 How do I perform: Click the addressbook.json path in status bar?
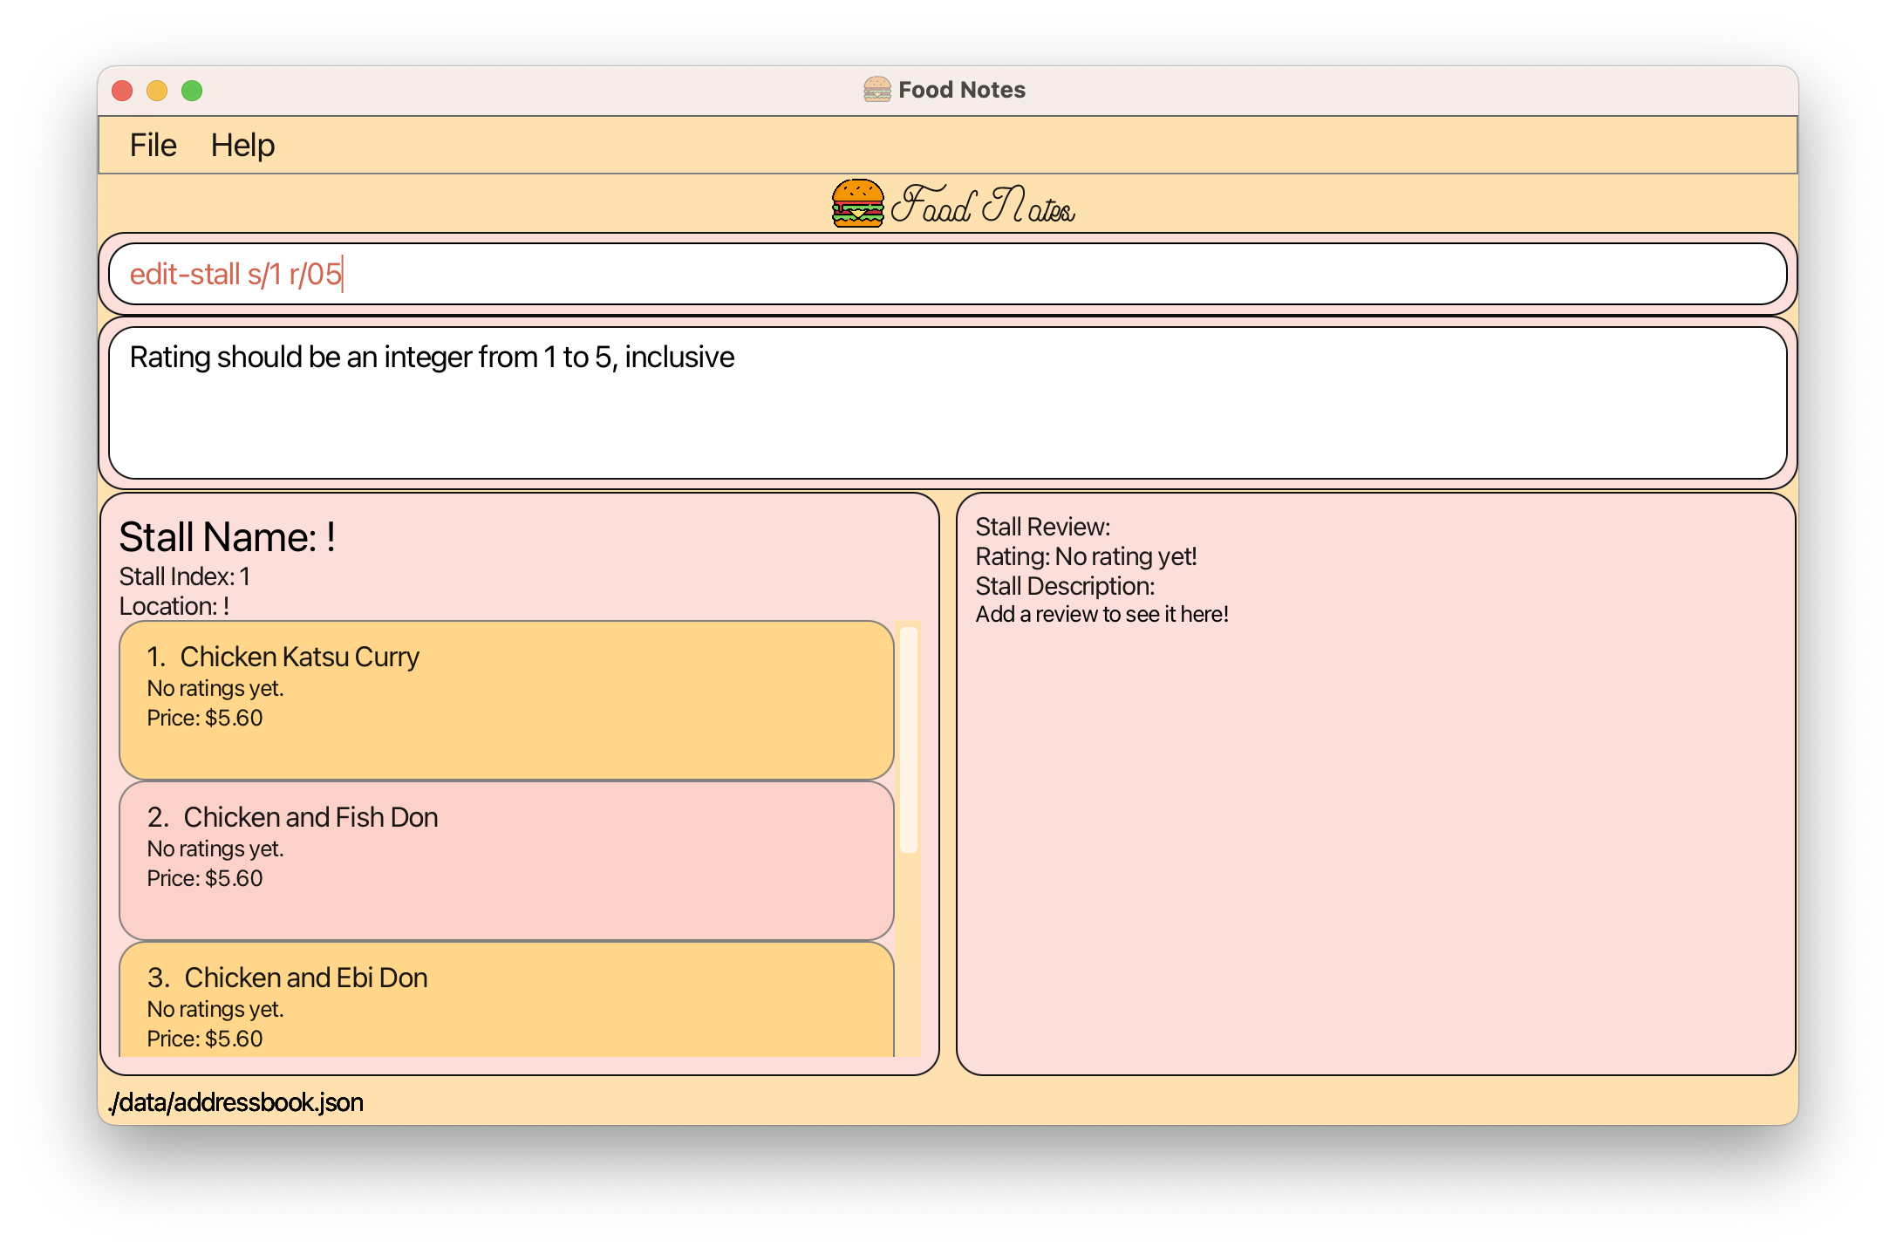[235, 1102]
